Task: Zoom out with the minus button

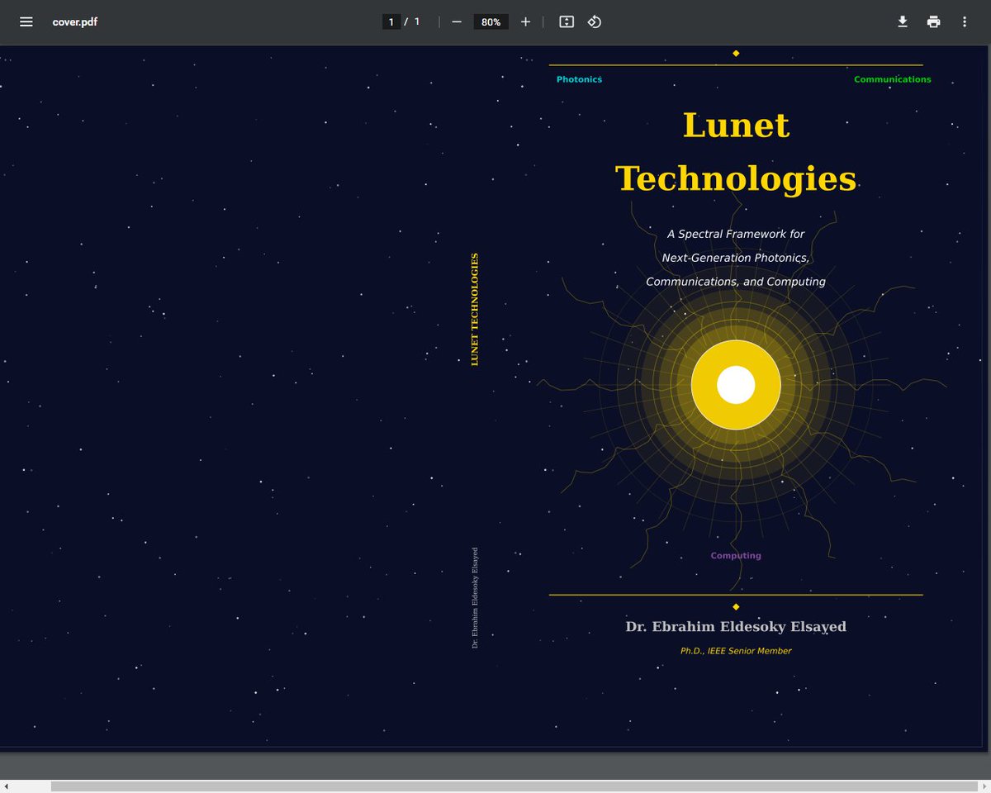Action: [x=457, y=21]
